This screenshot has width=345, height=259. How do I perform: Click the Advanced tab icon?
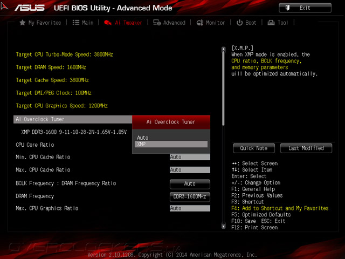point(157,23)
